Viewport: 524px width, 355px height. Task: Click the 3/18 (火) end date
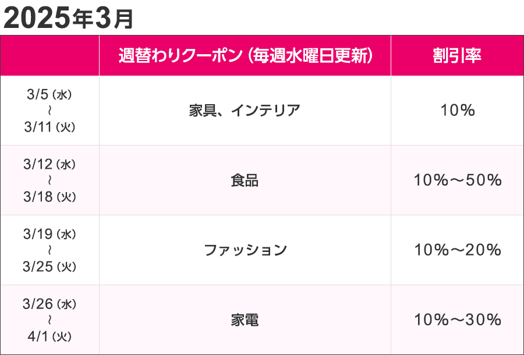50,197
